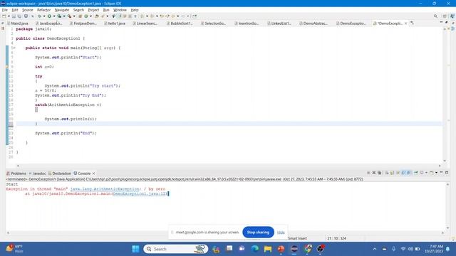Click the Coverage launch toolbar icon
Image resolution: width=456 pixels, height=256 pixels.
click(x=59, y=16)
